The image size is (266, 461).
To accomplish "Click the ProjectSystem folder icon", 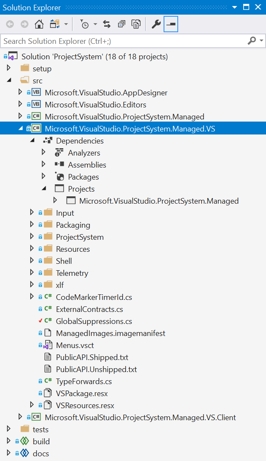I will click(48, 237).
